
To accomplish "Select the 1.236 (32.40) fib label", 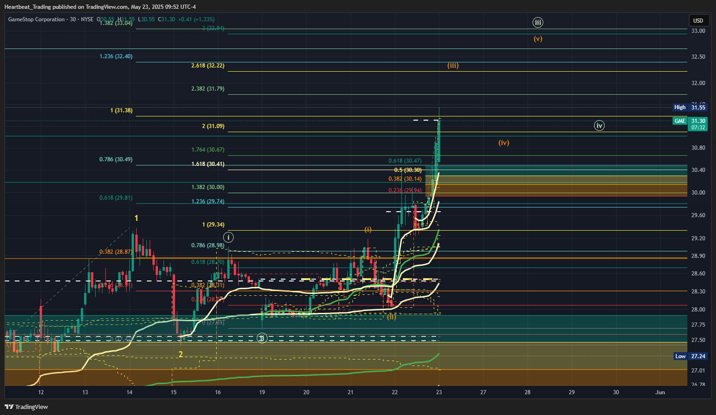I will coord(116,56).
